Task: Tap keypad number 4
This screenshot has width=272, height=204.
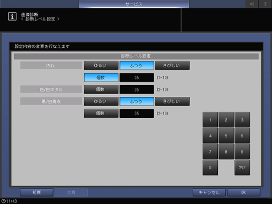Action: click(x=210, y=136)
